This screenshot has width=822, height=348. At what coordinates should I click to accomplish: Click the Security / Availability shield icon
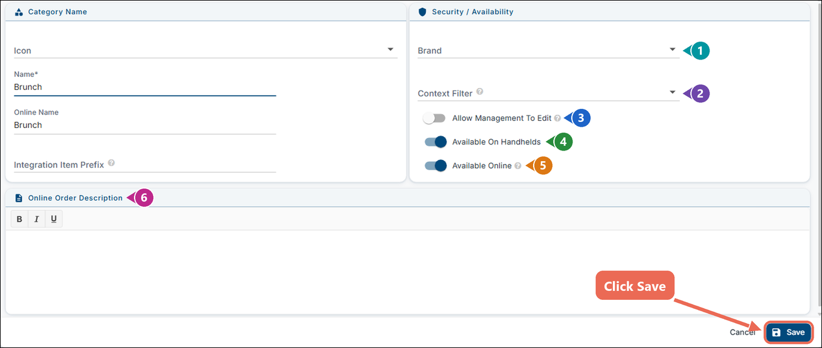coord(423,12)
